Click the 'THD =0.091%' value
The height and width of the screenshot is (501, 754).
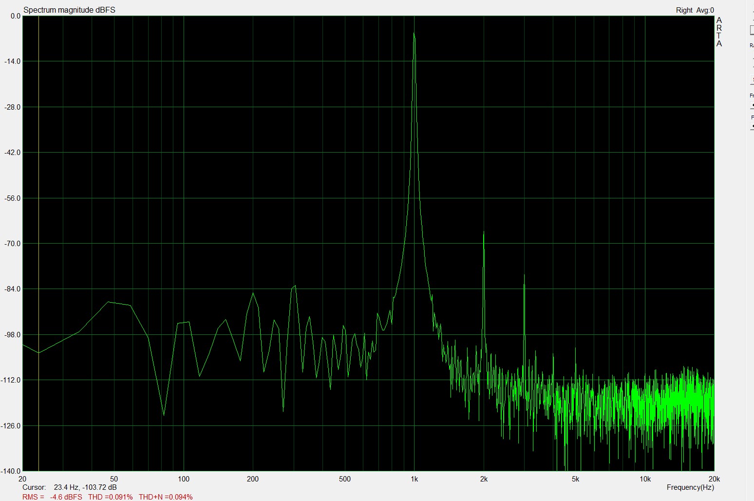click(110, 497)
